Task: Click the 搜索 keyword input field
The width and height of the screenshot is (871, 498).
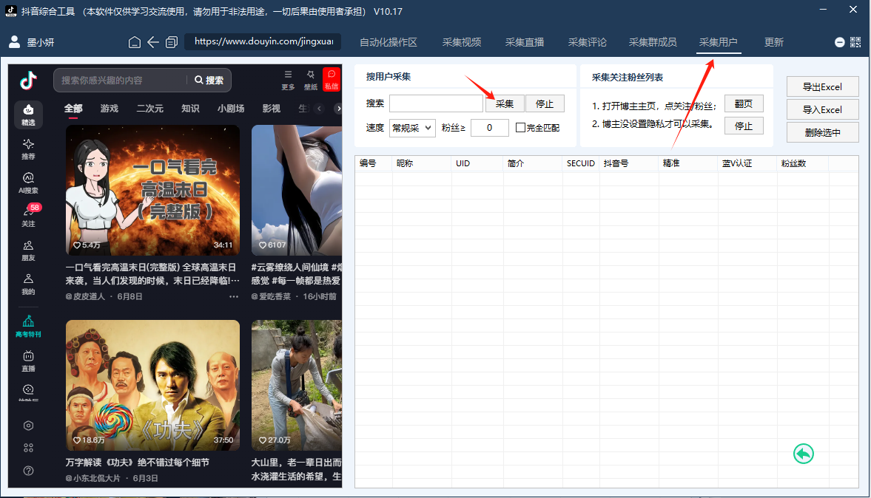Action: coord(436,103)
